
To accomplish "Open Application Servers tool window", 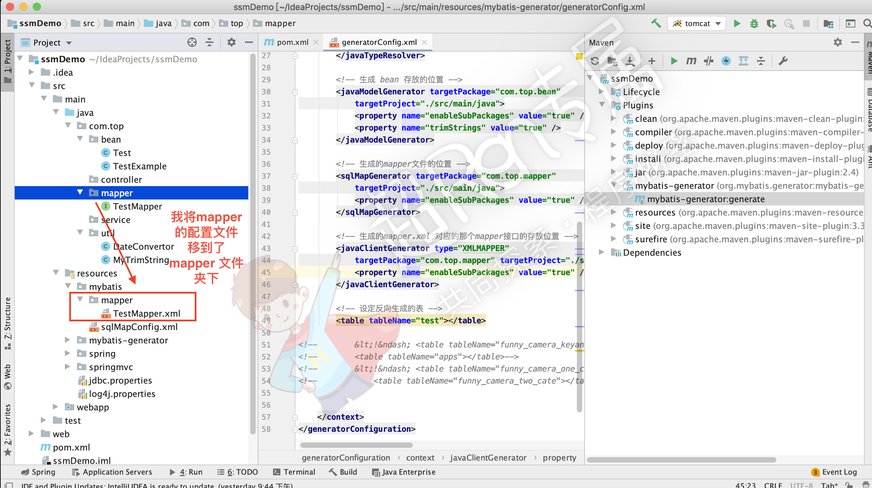I will click(112, 472).
